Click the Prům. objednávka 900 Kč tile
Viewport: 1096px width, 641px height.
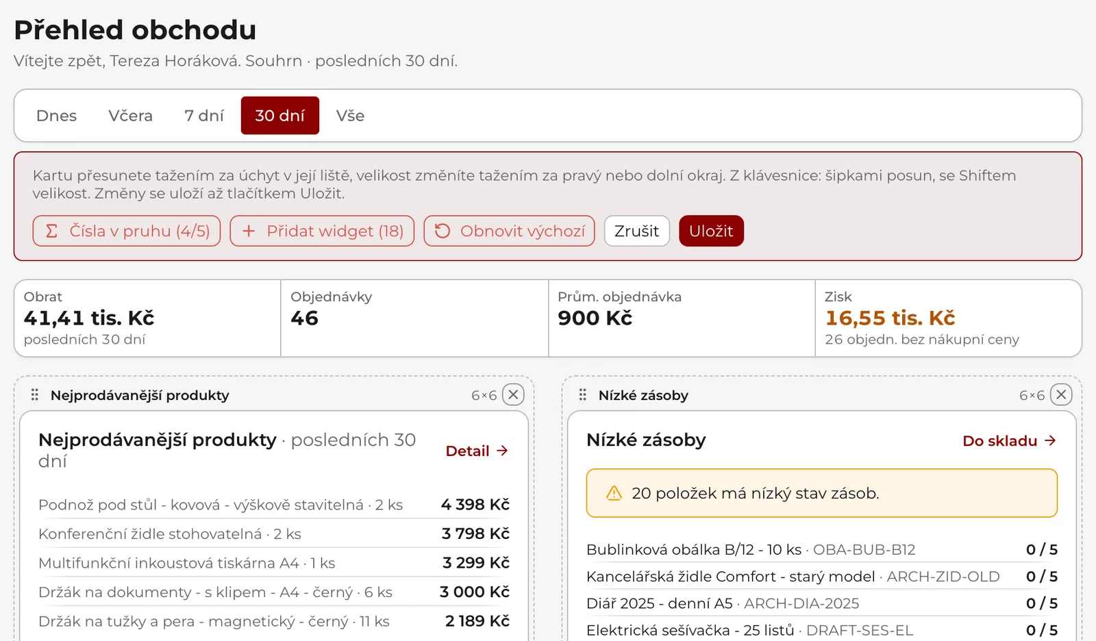[682, 318]
